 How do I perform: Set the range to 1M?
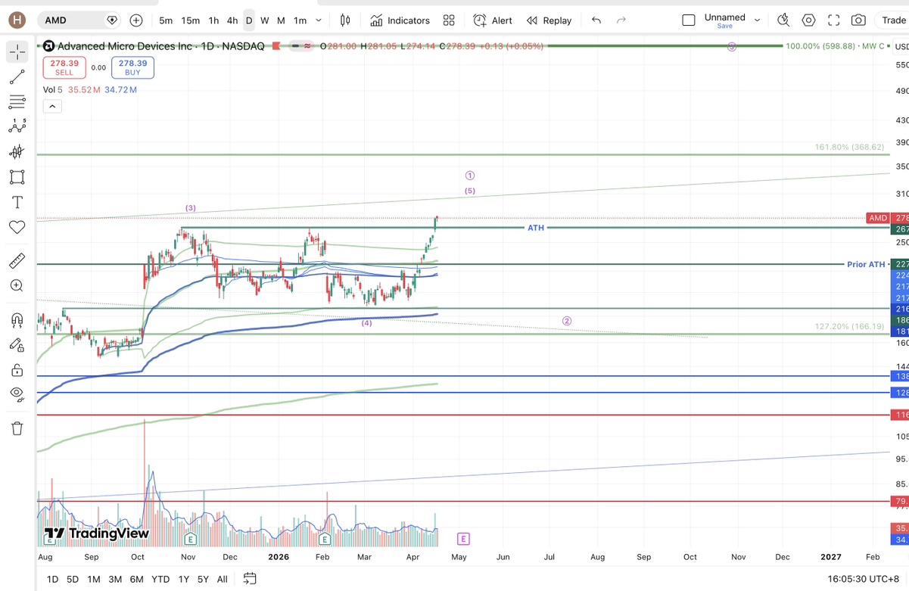tap(94, 579)
